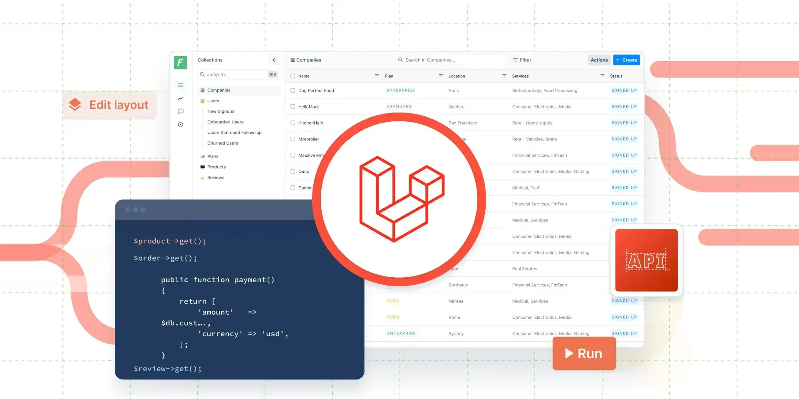799x399 pixels.
Task: Click the green F app logo
Action: [180, 62]
